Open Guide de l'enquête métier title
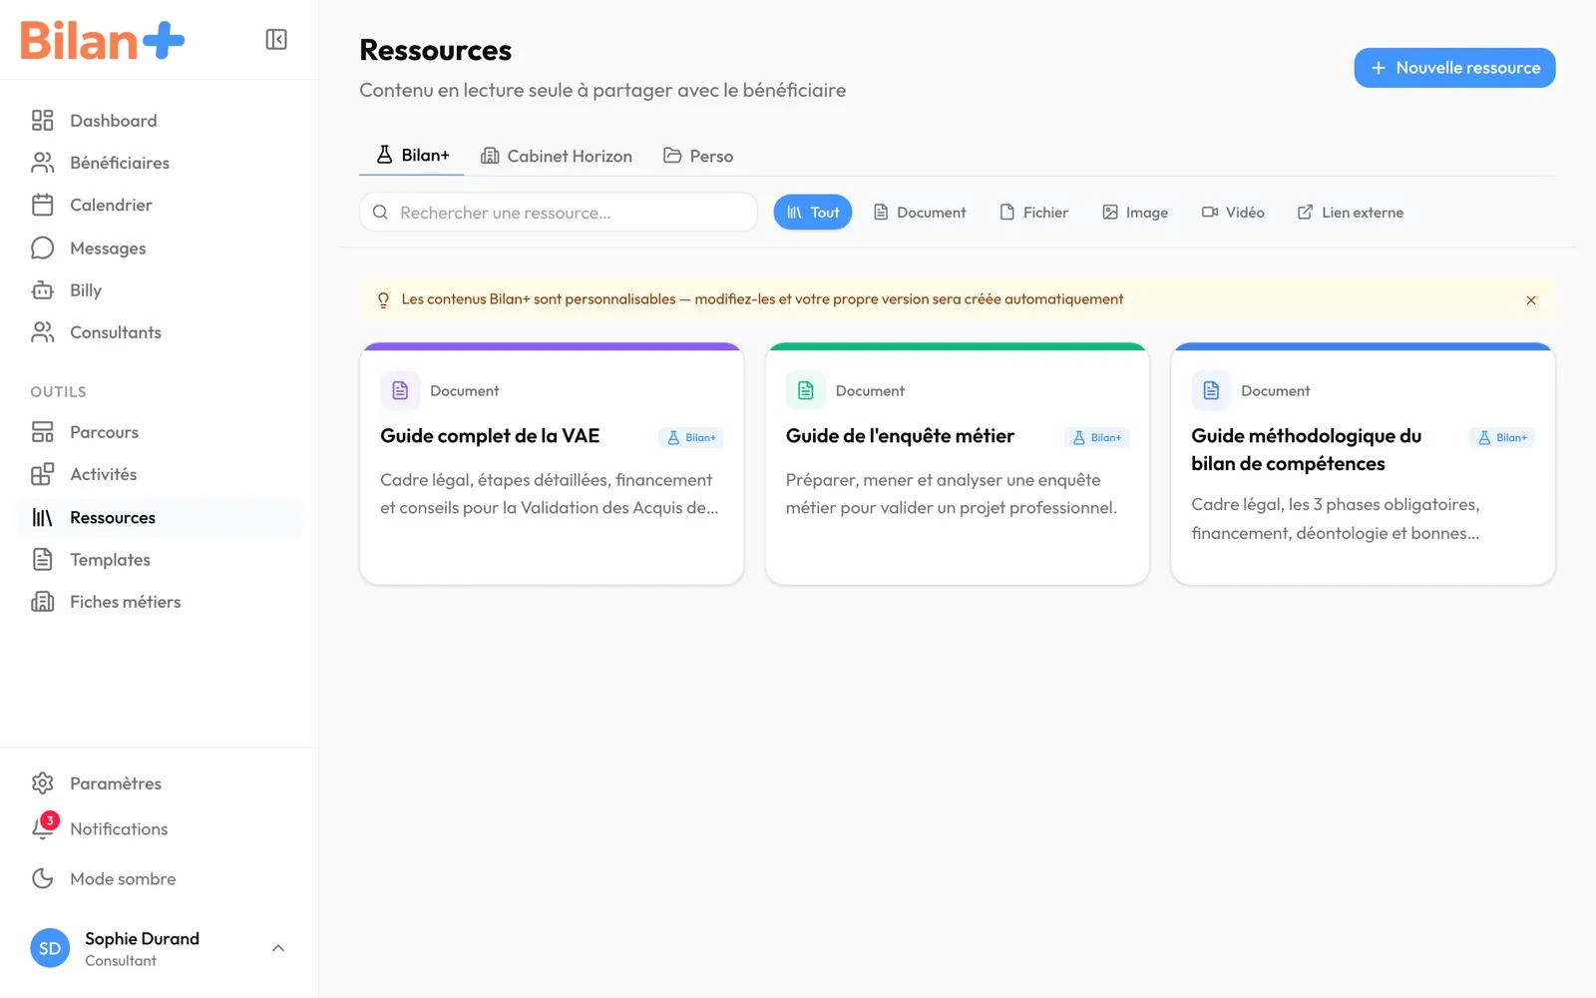 900,436
